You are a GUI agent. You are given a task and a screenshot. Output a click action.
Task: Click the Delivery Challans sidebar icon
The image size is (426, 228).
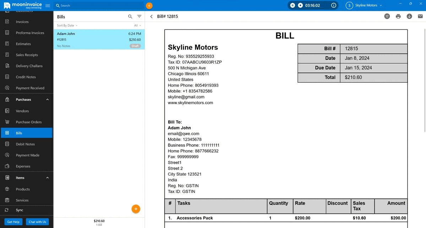point(7,66)
